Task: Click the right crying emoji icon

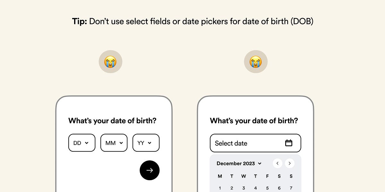Action: click(256, 61)
